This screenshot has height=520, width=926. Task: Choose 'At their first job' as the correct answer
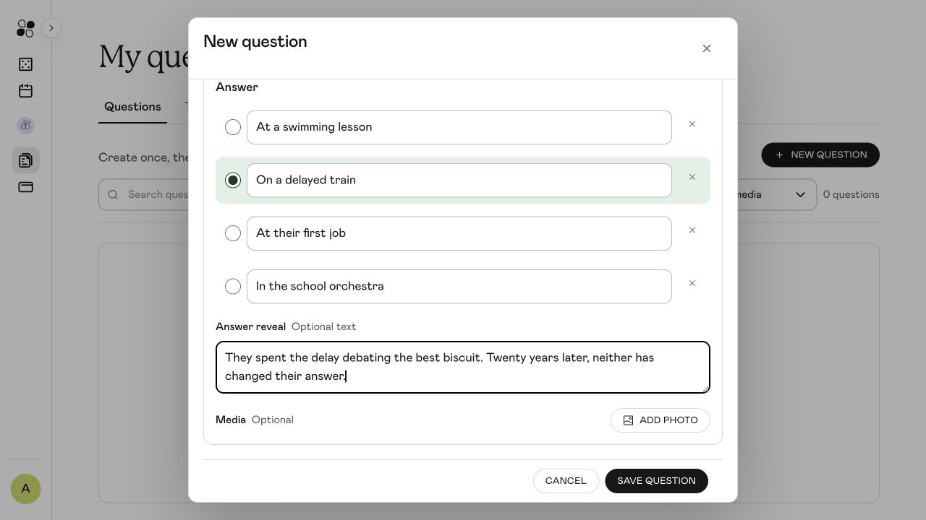click(233, 233)
